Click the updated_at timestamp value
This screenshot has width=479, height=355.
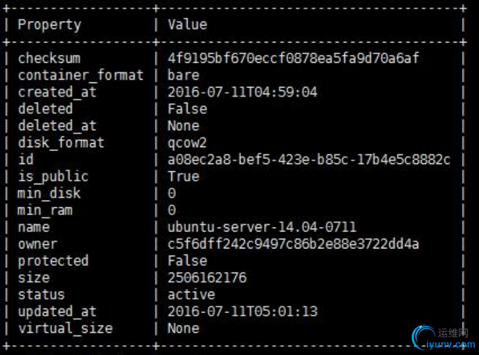[242, 311]
